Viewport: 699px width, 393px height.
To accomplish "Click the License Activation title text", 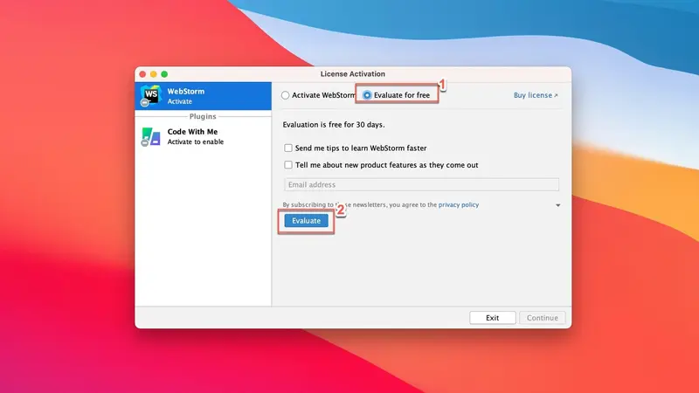I will click(353, 74).
